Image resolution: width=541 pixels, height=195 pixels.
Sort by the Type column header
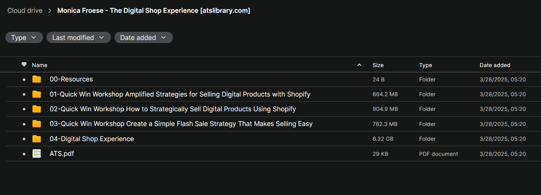click(425, 65)
